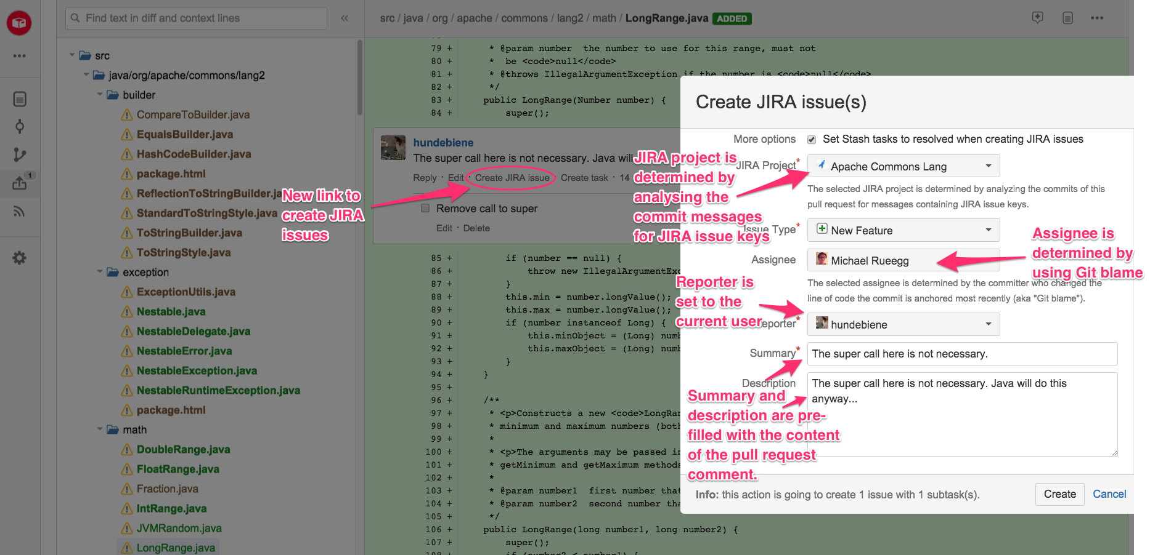This screenshot has height=555, width=1150.
Task: Open the diff more actions menu
Action: click(x=1097, y=18)
